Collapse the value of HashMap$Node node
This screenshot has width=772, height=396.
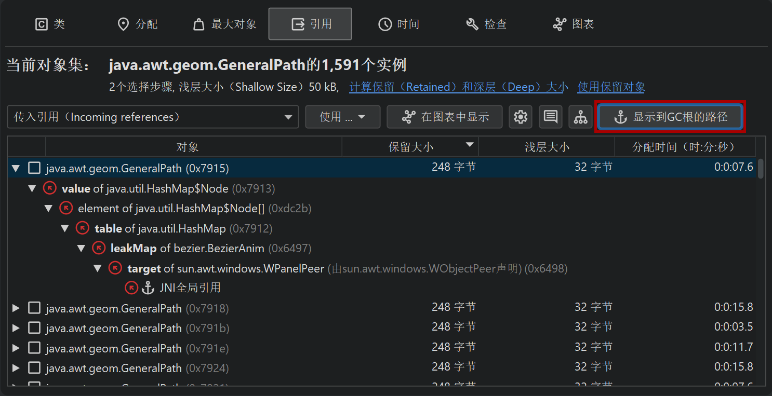pos(32,188)
